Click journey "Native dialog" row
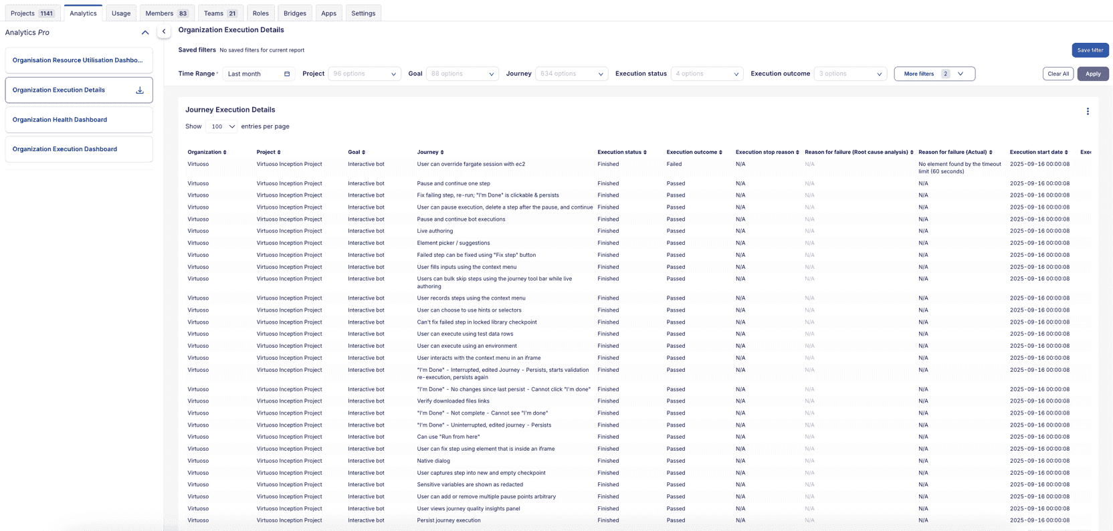 [x=433, y=461]
